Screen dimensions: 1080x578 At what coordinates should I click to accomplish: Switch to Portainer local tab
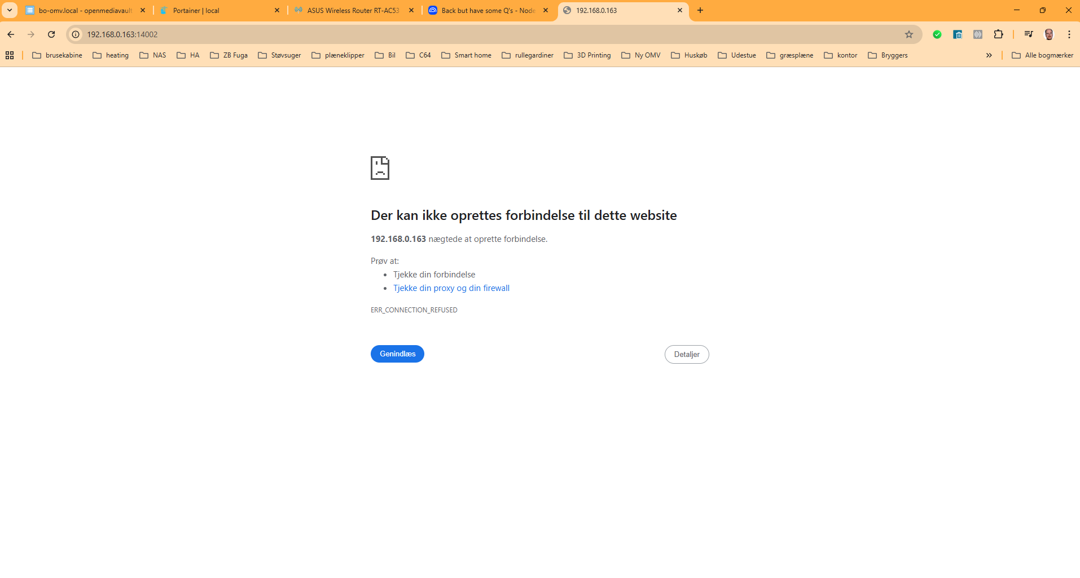pos(214,11)
